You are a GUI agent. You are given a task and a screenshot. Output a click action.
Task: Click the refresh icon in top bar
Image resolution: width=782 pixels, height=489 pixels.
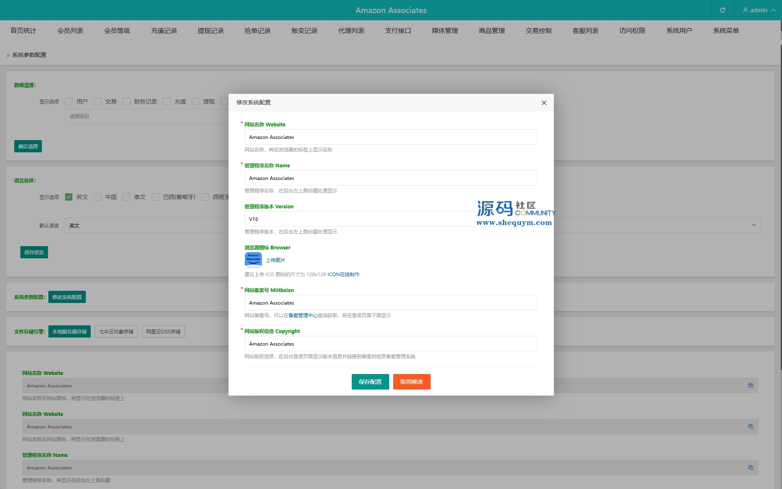click(723, 10)
